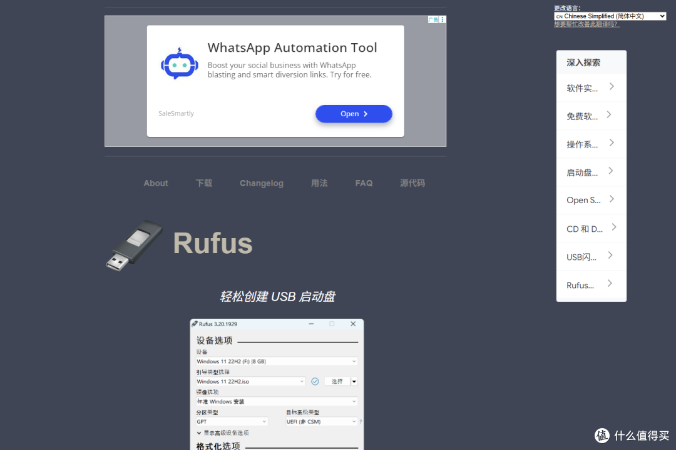Viewport: 676px width, 450px height.
Task: Click the 深入探索 sidebar heading
Action: (x=583, y=62)
